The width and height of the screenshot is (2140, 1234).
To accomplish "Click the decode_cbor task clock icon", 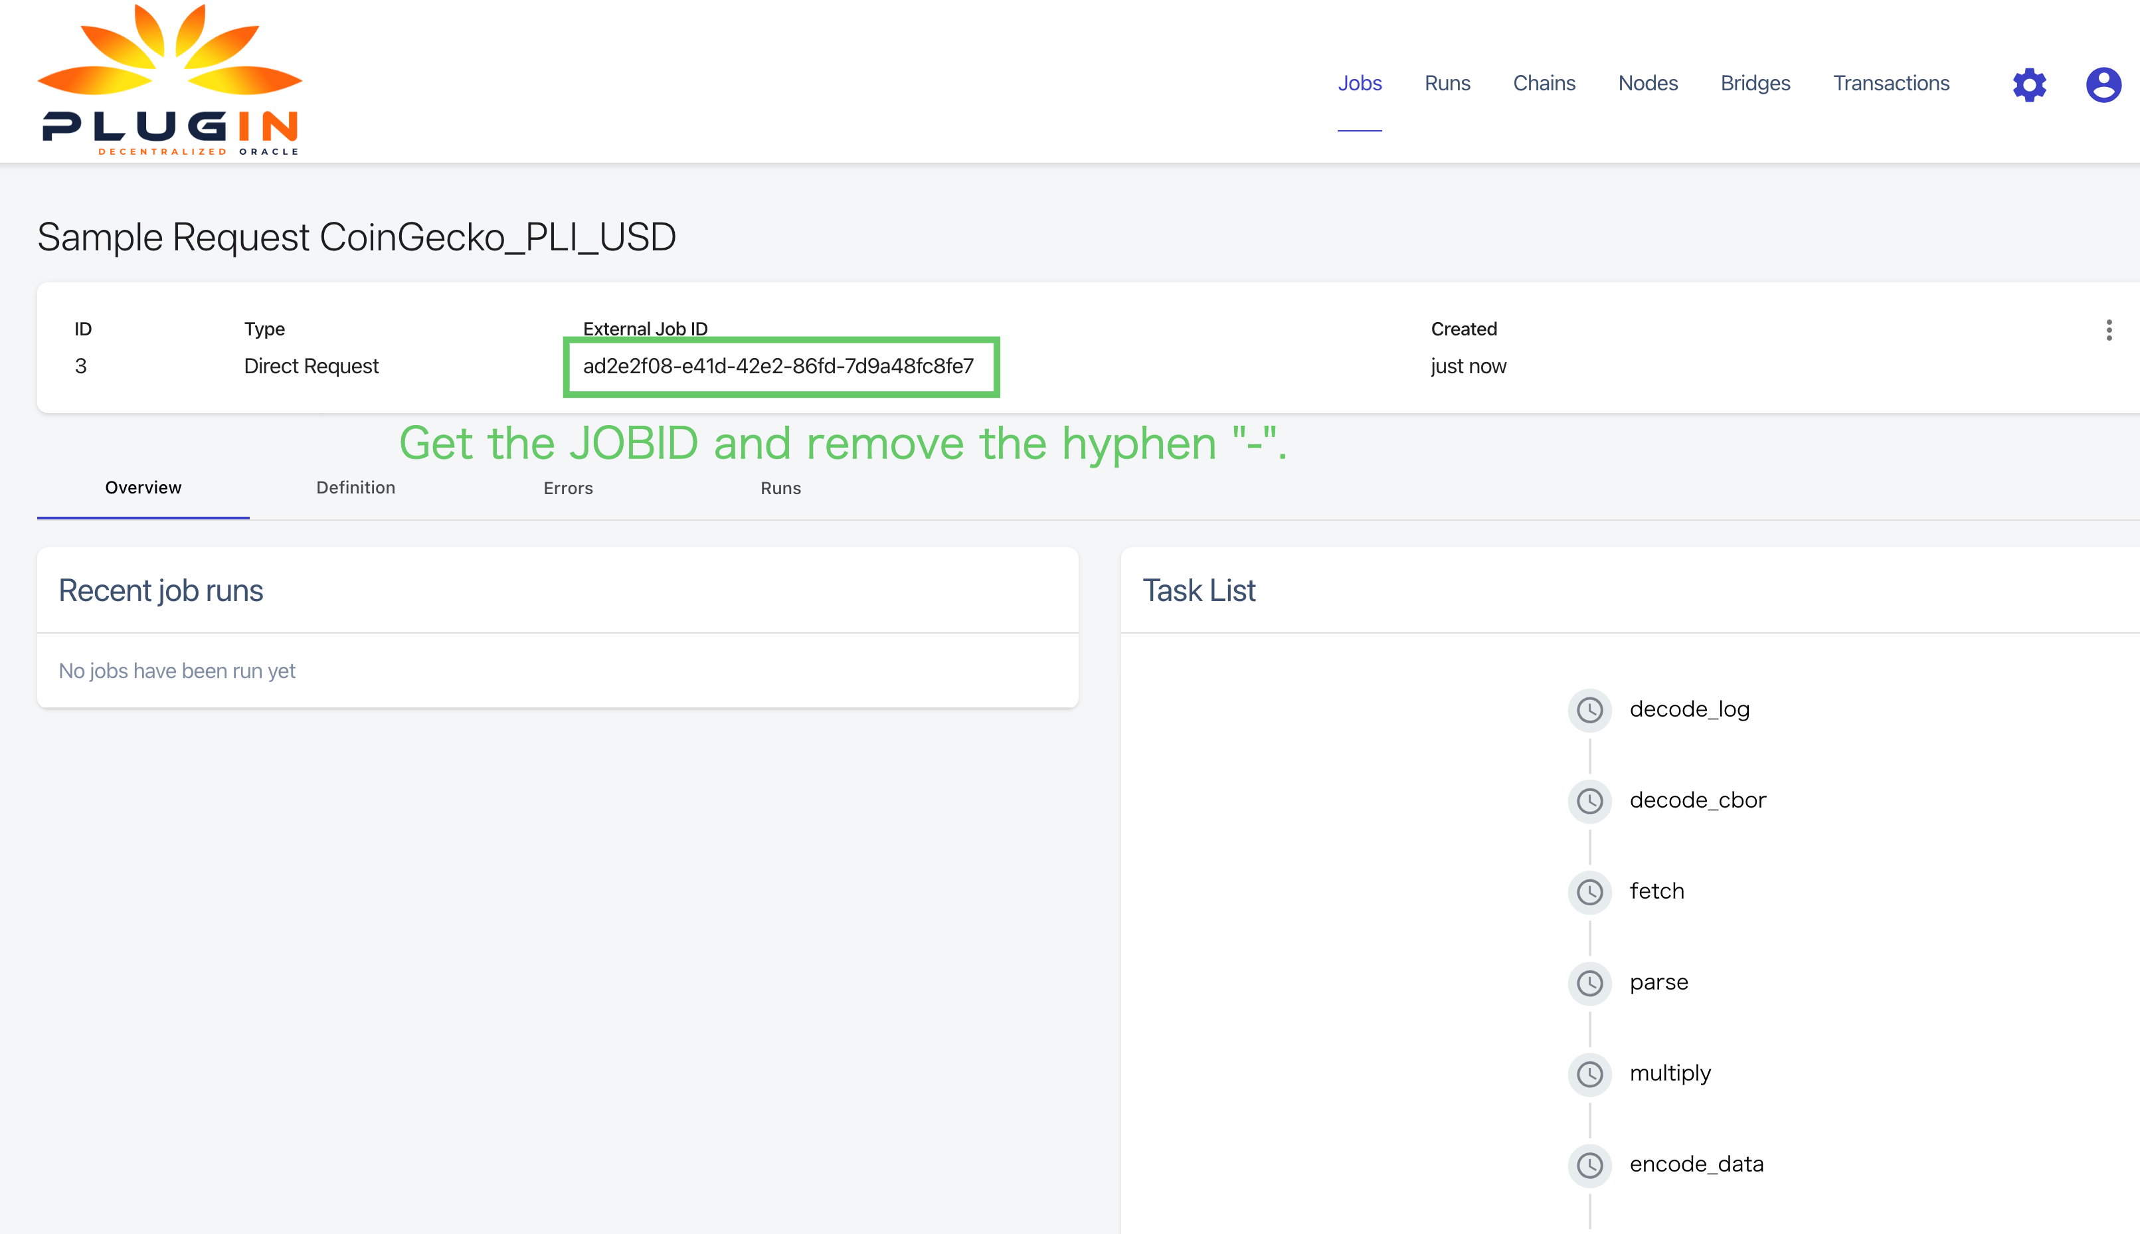I will (1590, 802).
